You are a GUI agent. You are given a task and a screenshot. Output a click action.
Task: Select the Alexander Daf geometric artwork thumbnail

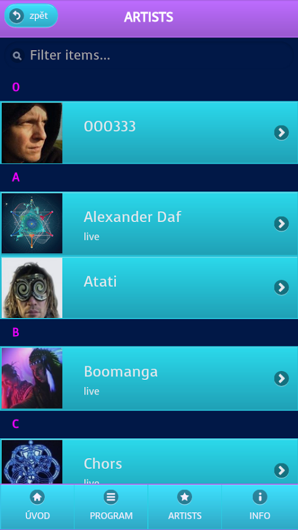pos(32,223)
